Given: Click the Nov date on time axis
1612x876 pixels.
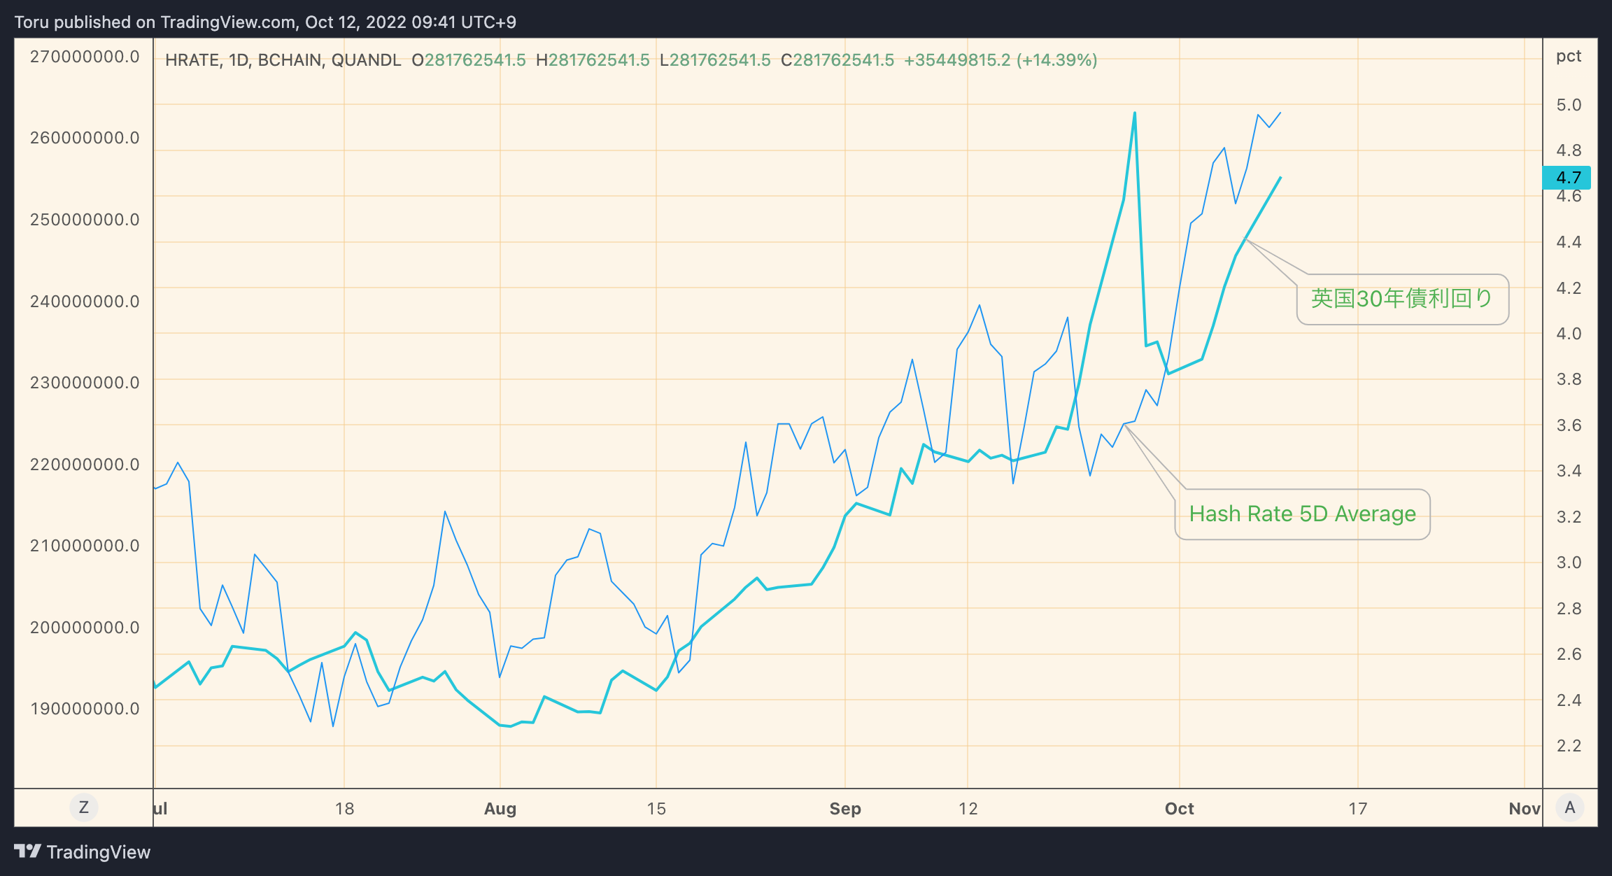Looking at the screenshot, I should tap(1524, 809).
